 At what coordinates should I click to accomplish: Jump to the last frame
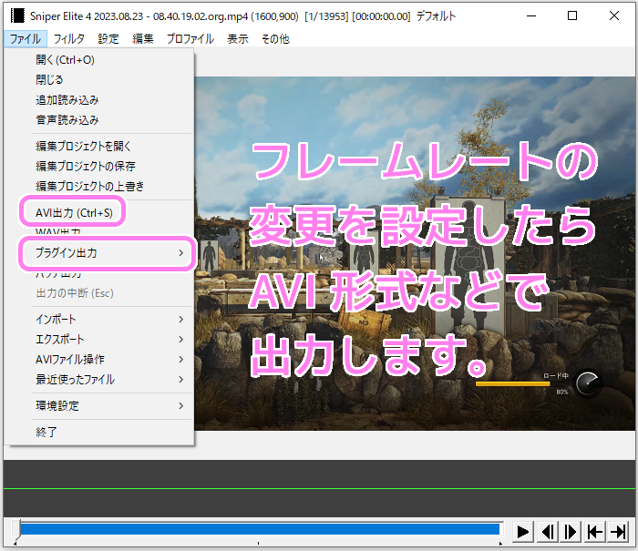(x=618, y=532)
